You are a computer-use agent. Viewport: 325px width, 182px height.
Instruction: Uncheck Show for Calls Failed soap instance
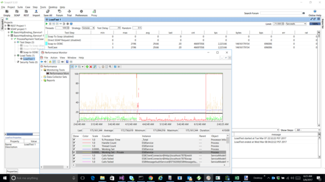[x=74, y=158]
